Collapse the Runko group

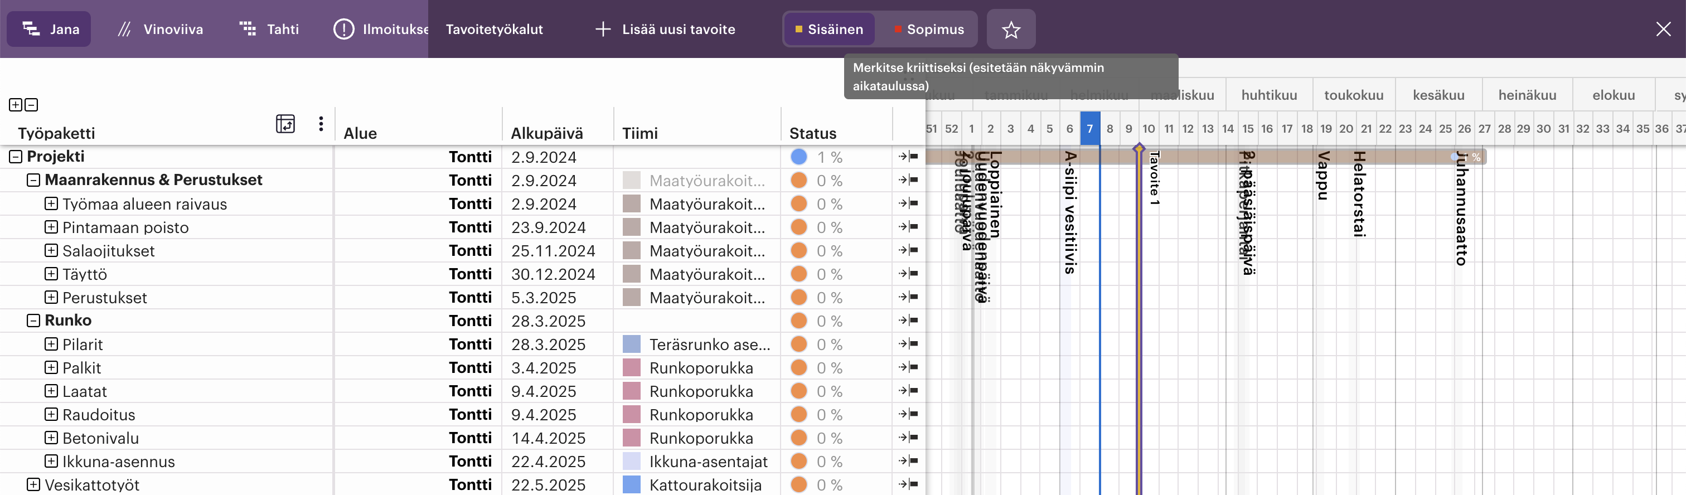point(33,320)
